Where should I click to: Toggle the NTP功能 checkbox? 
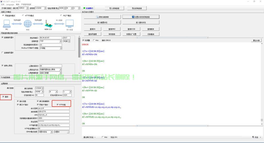tap(58, 105)
